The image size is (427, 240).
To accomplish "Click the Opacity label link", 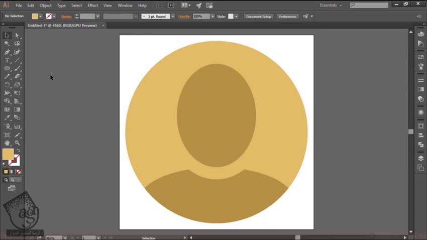I will [x=184, y=17].
